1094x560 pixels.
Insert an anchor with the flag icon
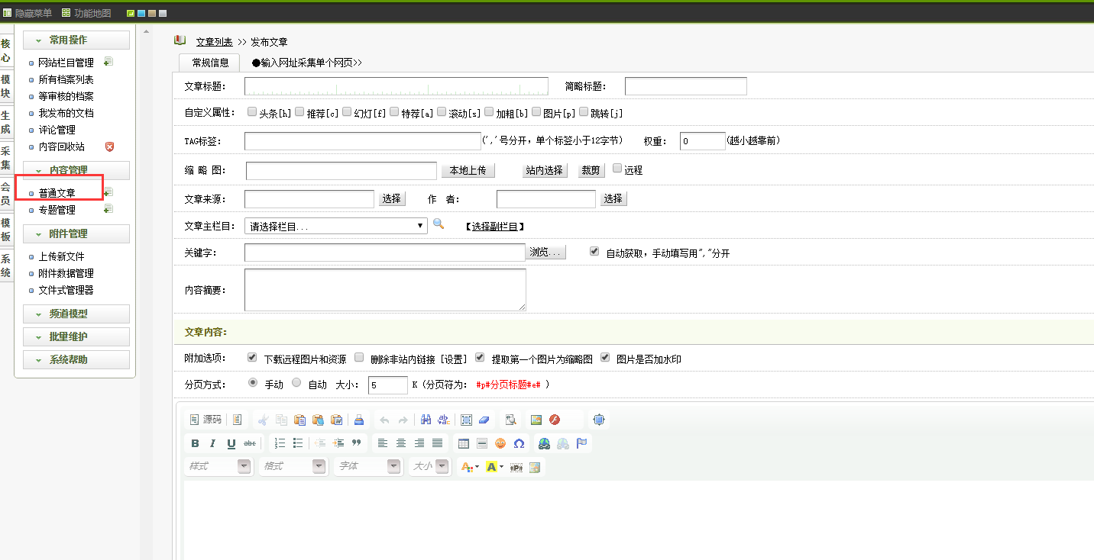click(581, 443)
